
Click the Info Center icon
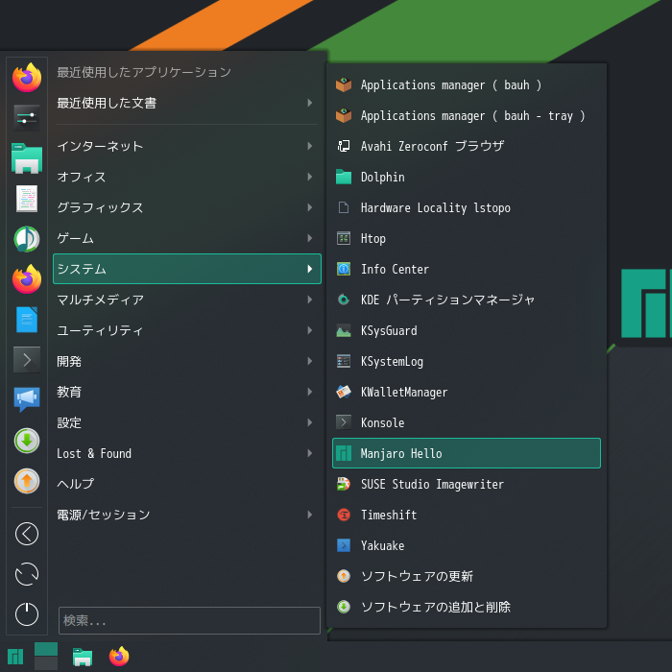(344, 269)
